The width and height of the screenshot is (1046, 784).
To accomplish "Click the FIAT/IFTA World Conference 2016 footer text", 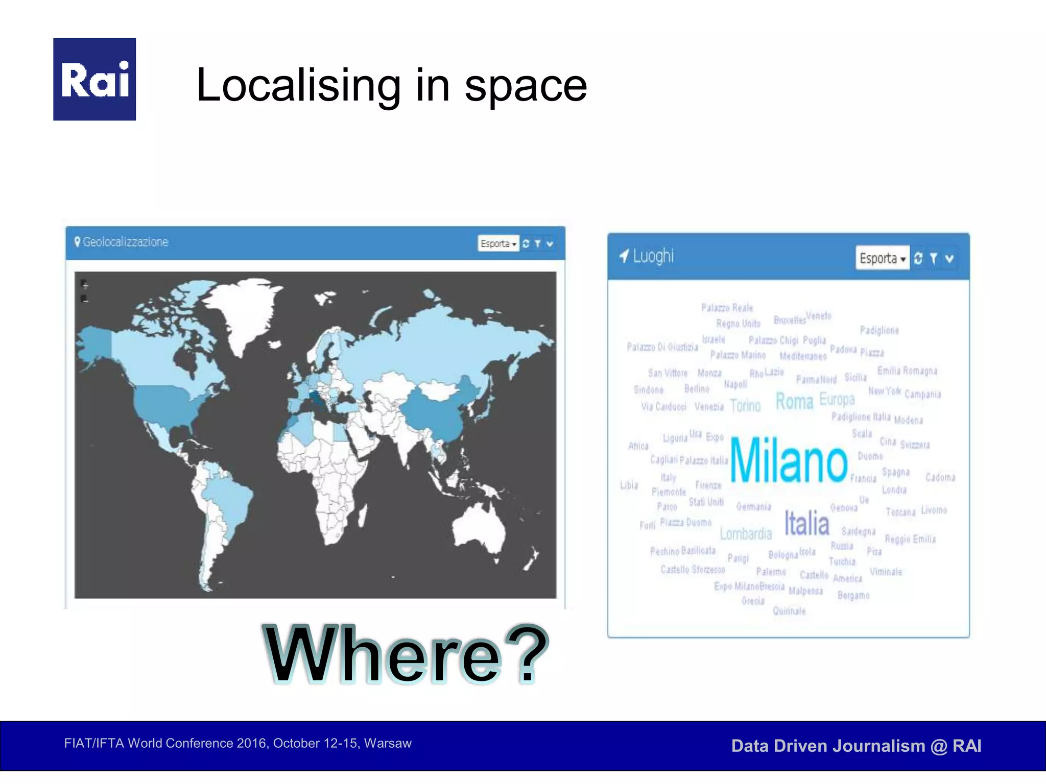I will (237, 743).
